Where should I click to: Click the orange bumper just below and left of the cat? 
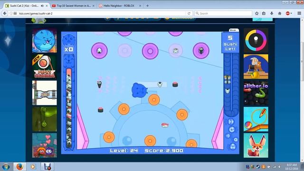coord(123,109)
